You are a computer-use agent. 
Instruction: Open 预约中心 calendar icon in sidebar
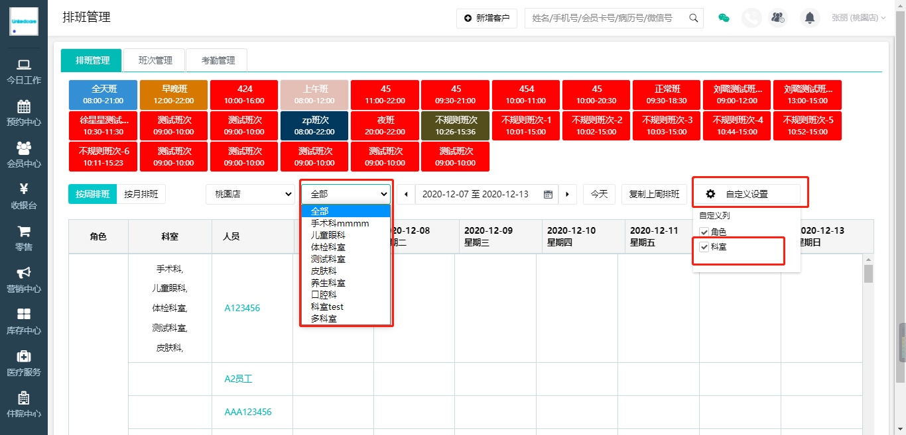coord(24,107)
